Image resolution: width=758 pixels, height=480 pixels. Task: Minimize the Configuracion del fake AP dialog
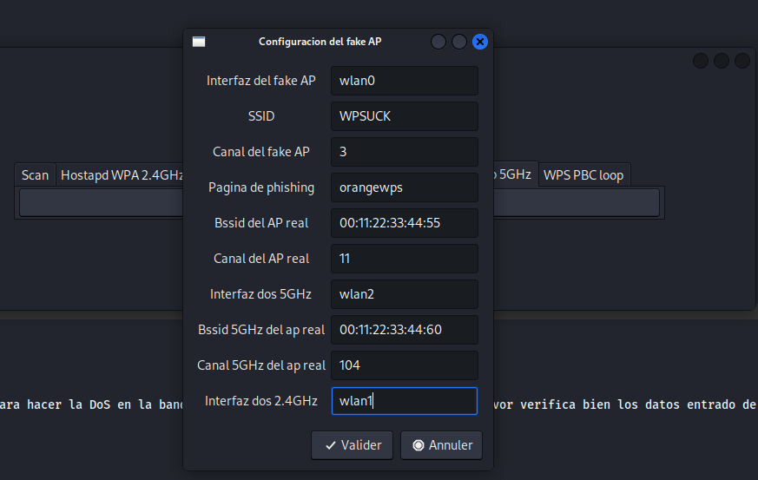[438, 42]
